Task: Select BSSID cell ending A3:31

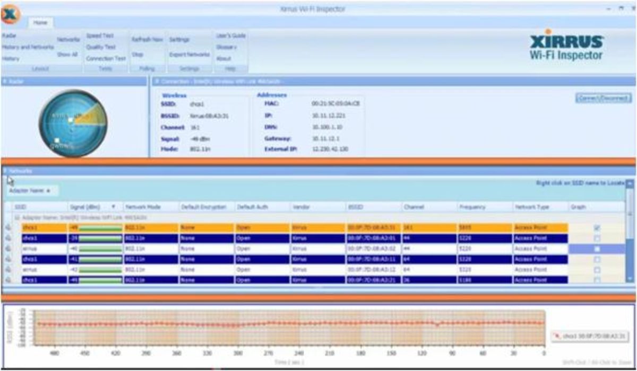Action: (373, 228)
